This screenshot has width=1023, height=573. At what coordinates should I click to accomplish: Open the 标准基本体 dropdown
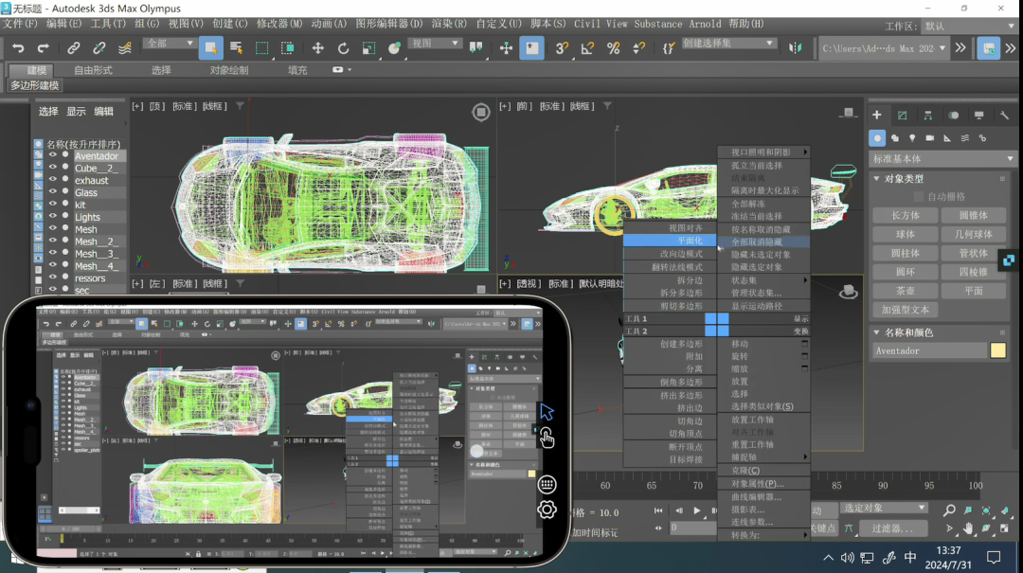tap(942, 158)
